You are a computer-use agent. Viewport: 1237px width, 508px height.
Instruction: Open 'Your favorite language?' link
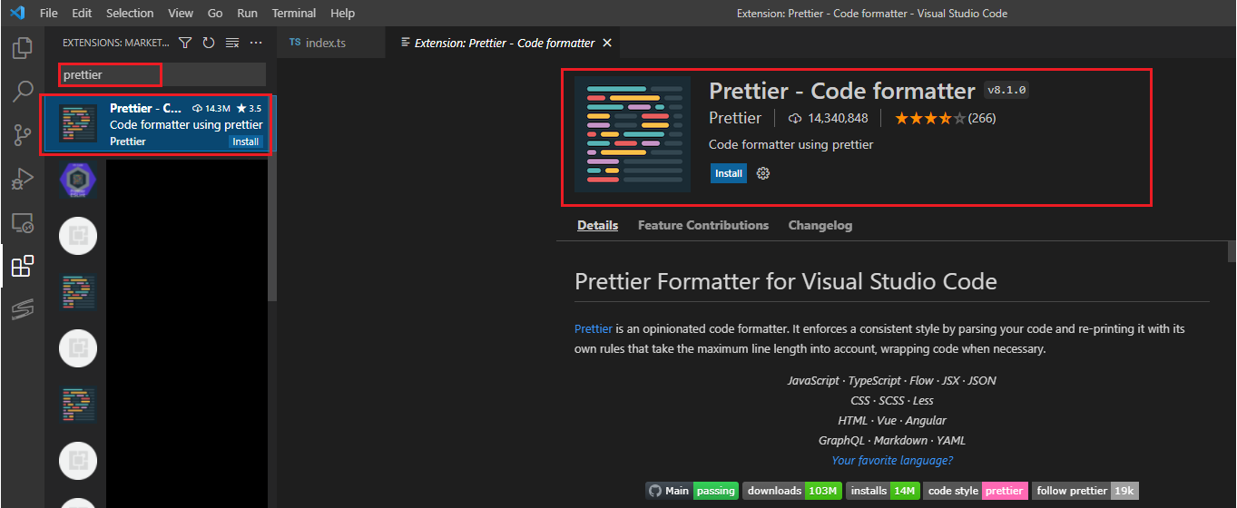tap(892, 460)
